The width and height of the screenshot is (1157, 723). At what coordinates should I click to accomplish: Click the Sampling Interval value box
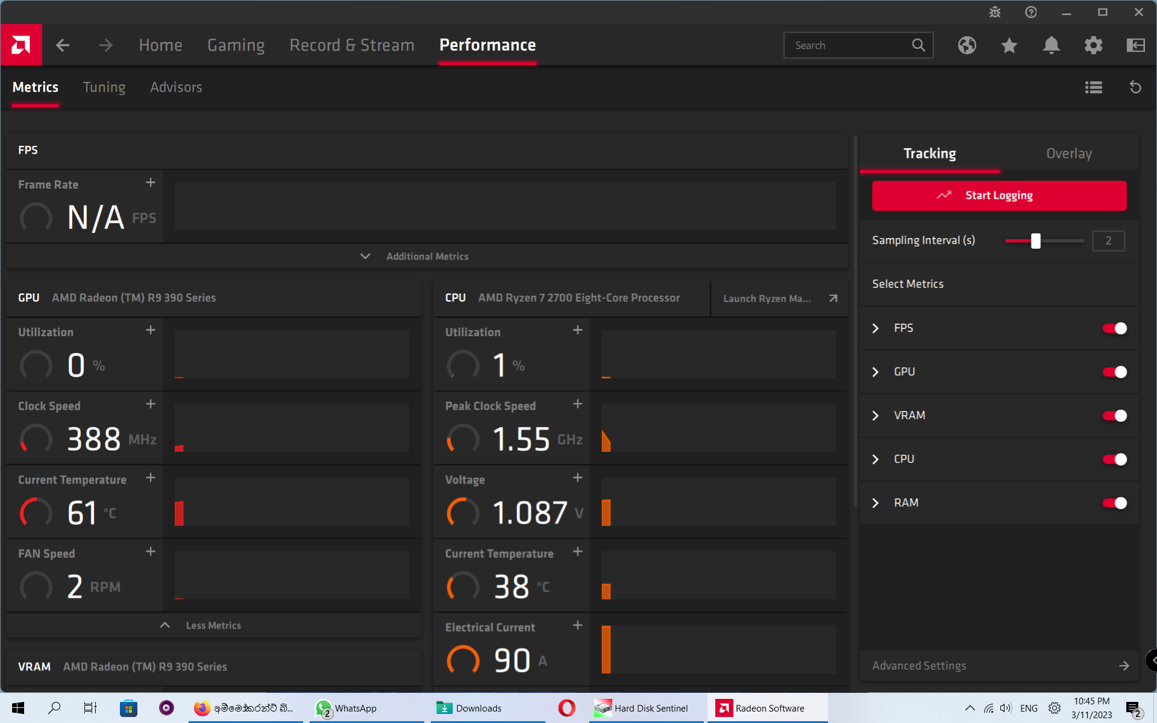(x=1108, y=241)
